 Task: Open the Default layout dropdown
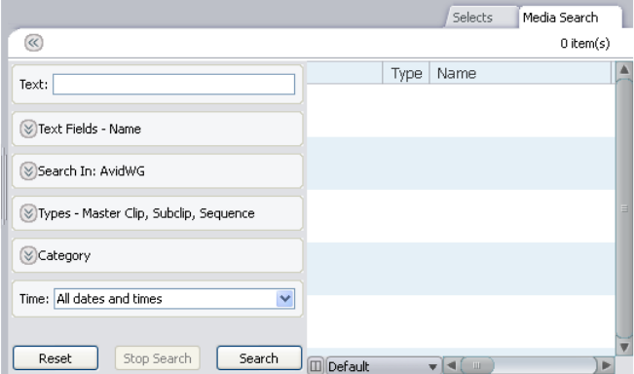(x=384, y=366)
